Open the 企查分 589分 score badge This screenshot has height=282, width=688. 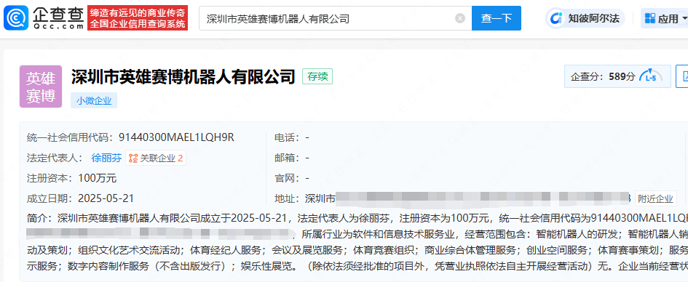tap(617, 76)
